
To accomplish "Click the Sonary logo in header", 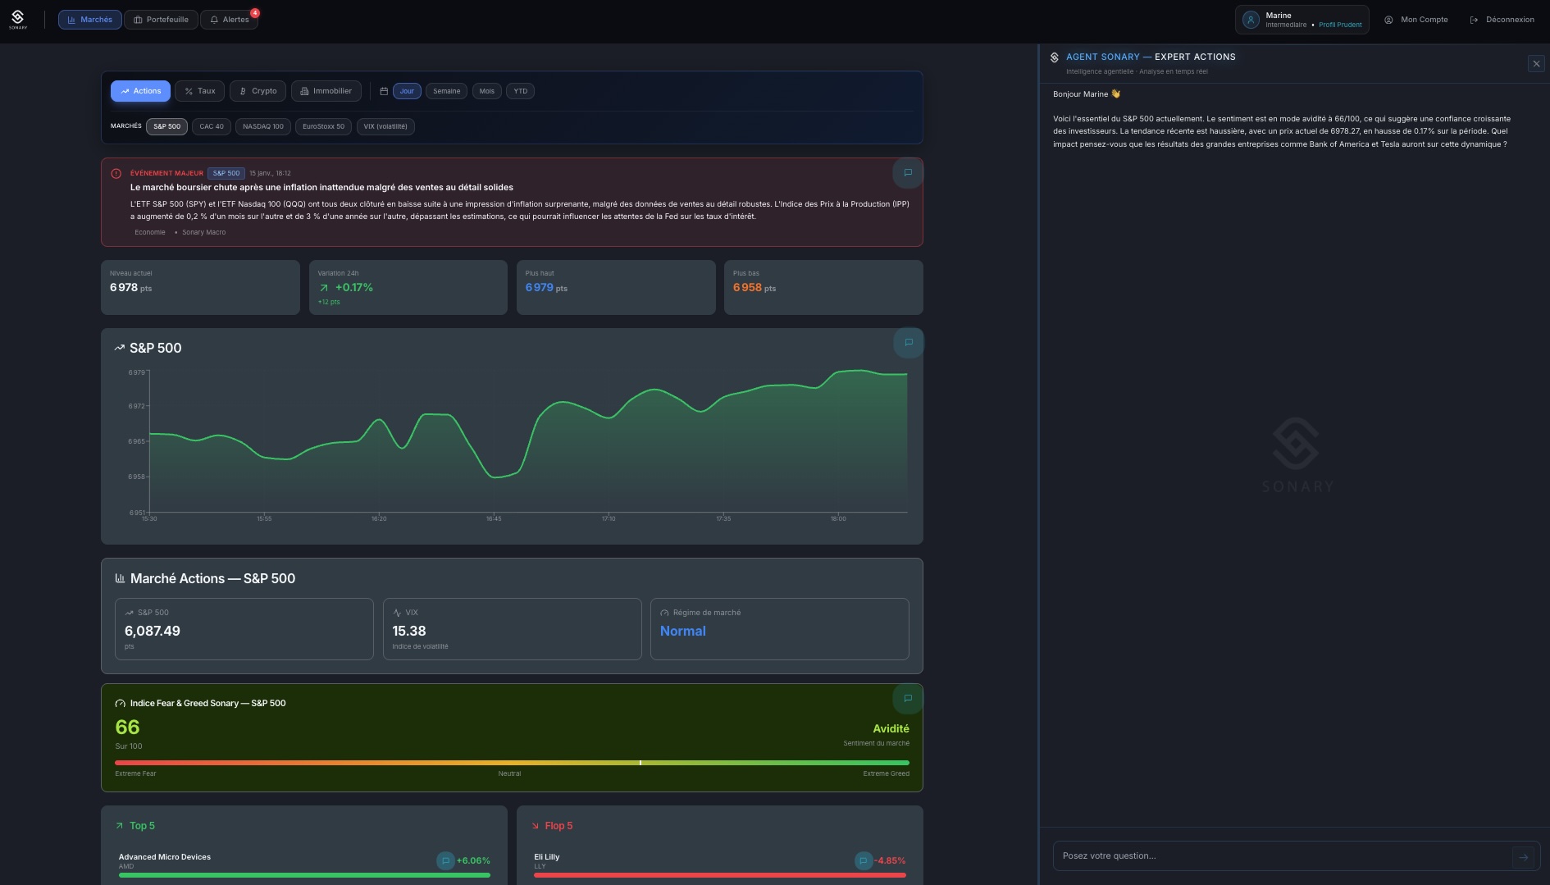I will pyautogui.click(x=18, y=20).
